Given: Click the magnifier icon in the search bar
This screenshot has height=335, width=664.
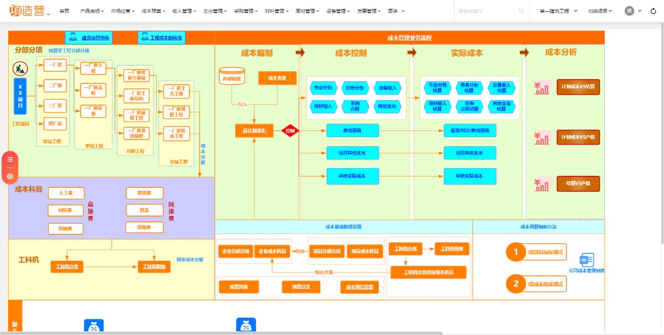Looking at the screenshot, I should click(521, 10).
